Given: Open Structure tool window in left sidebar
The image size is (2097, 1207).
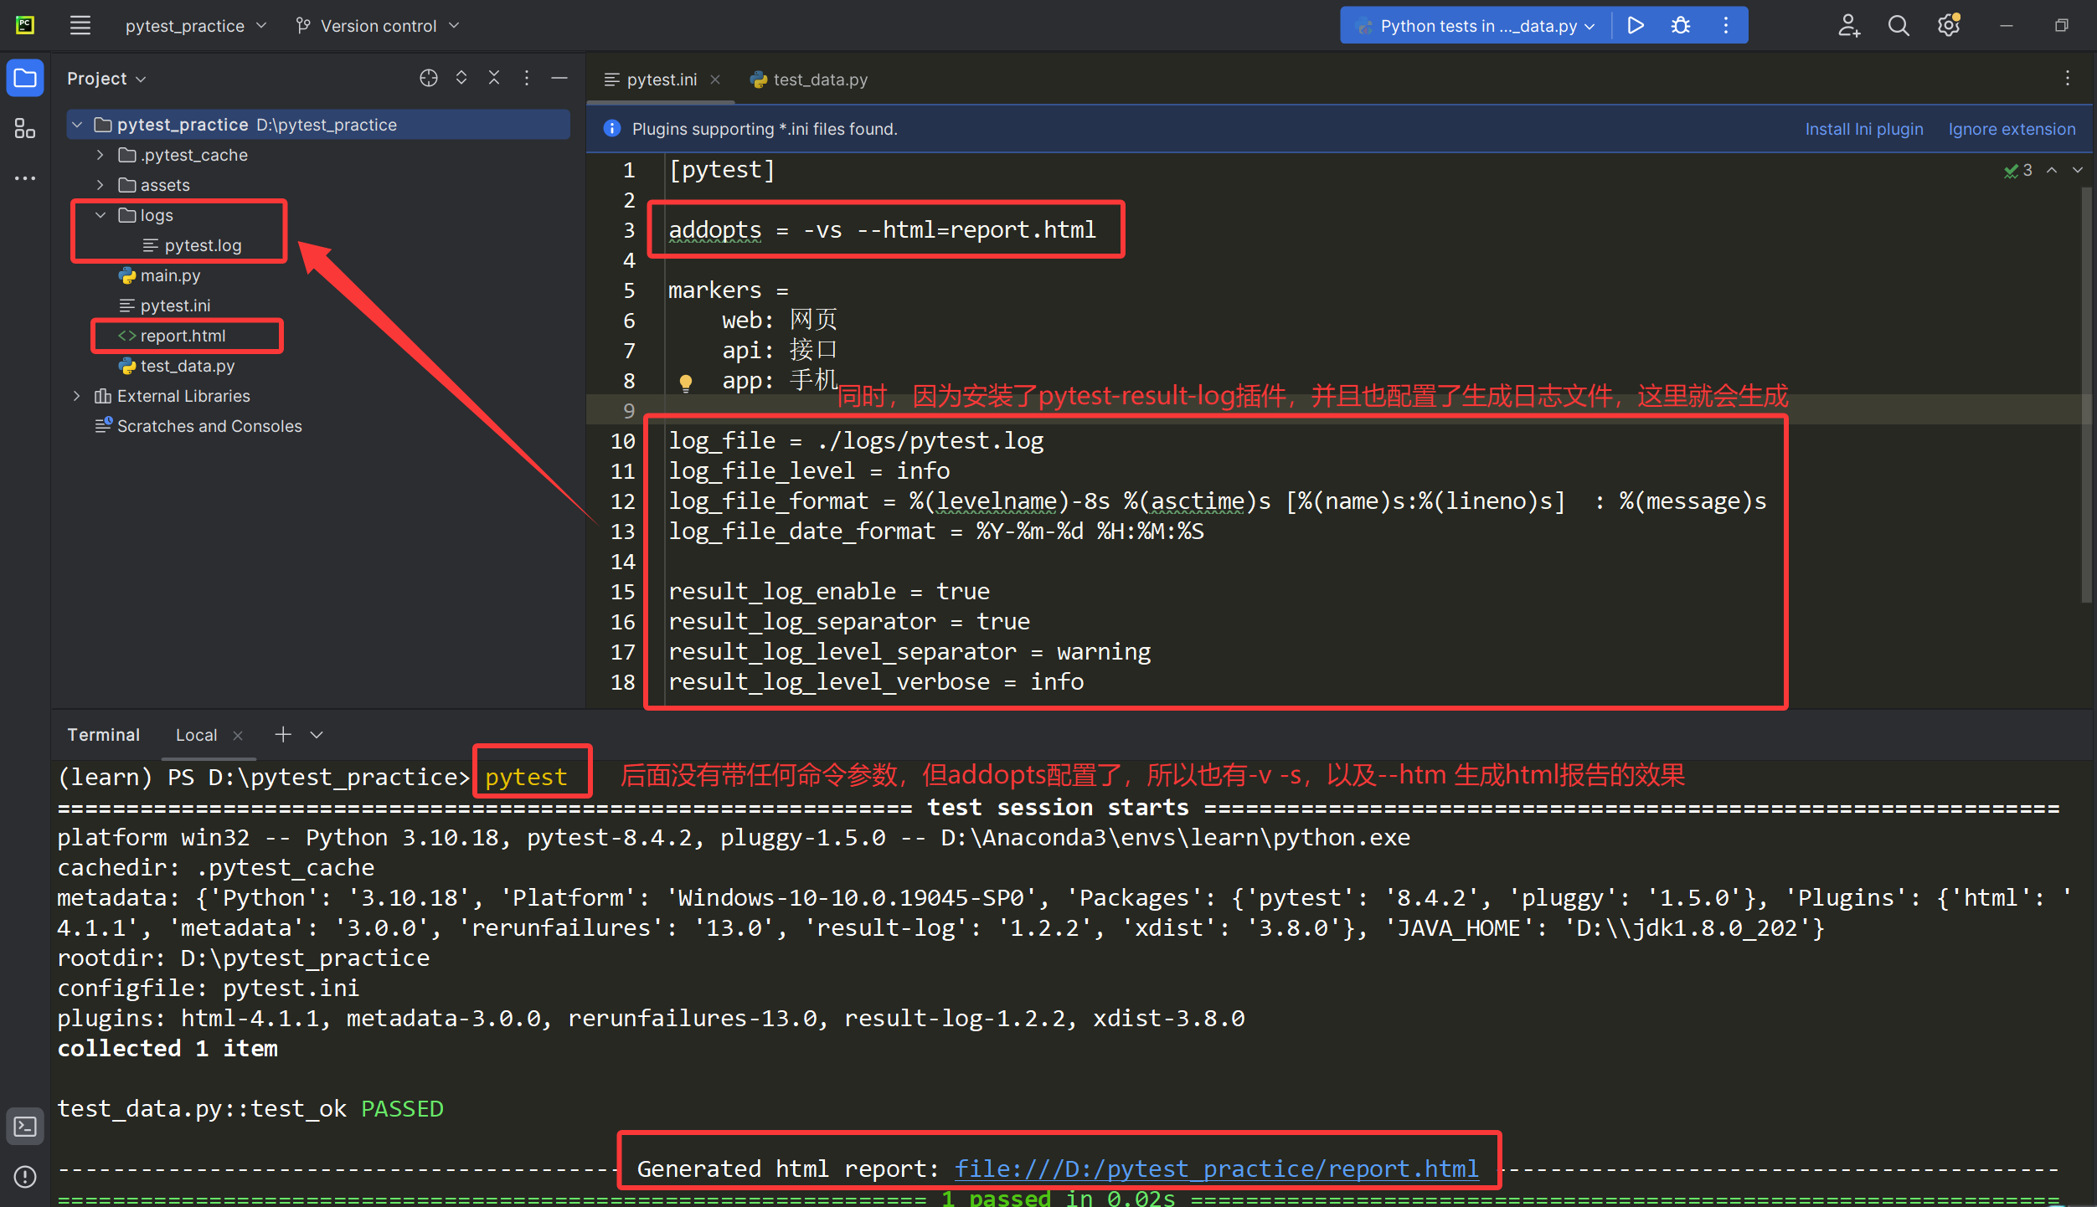Looking at the screenshot, I should pos(25,128).
